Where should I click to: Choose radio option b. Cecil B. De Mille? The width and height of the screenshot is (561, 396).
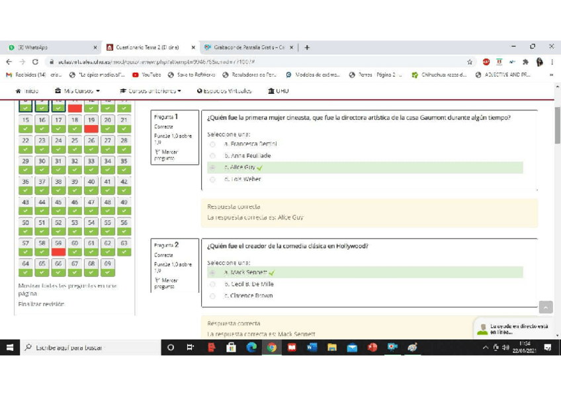[212, 284]
